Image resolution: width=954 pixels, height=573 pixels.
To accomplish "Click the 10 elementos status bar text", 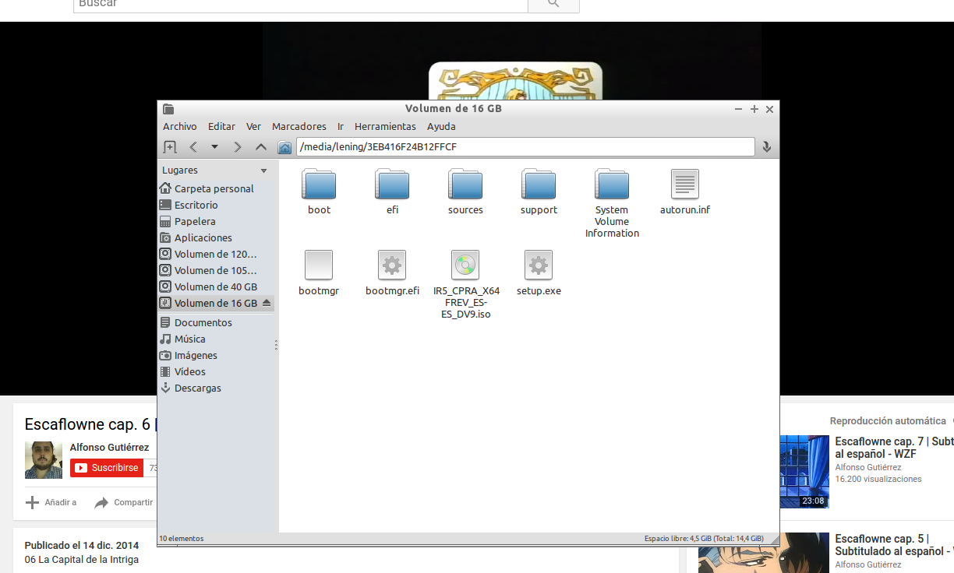I will pos(182,538).
